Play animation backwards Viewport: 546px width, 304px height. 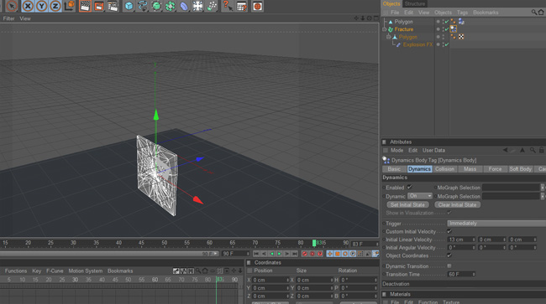coord(271,254)
